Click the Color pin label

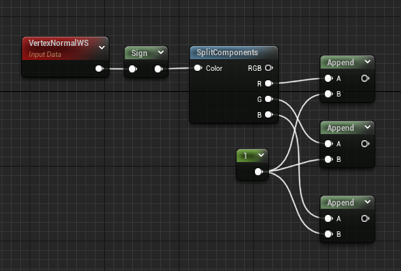(x=214, y=68)
